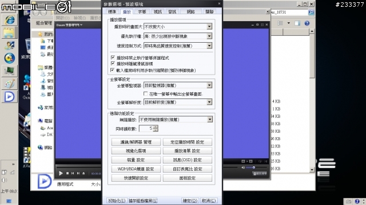The width and height of the screenshot is (366, 205).
Task: Toggle the Explorer preview pane icon
Action: click(297, 23)
